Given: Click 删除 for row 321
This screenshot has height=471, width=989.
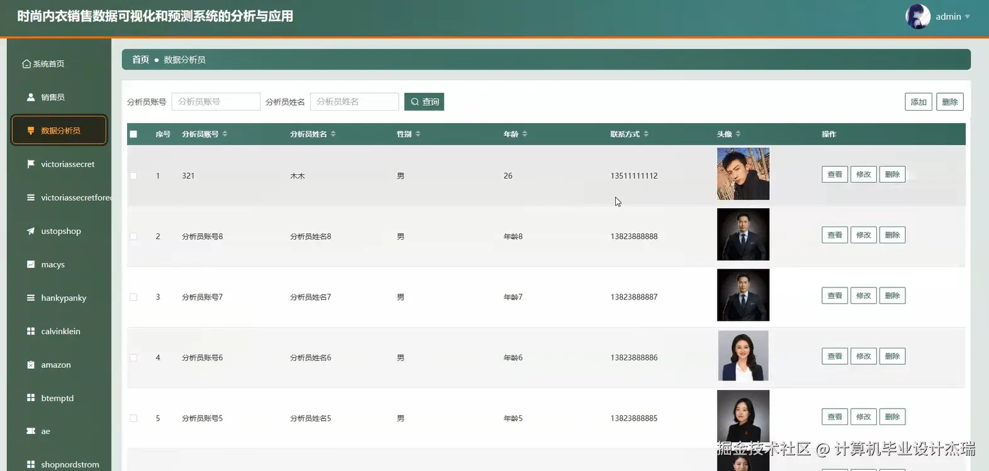Looking at the screenshot, I should pos(892,174).
